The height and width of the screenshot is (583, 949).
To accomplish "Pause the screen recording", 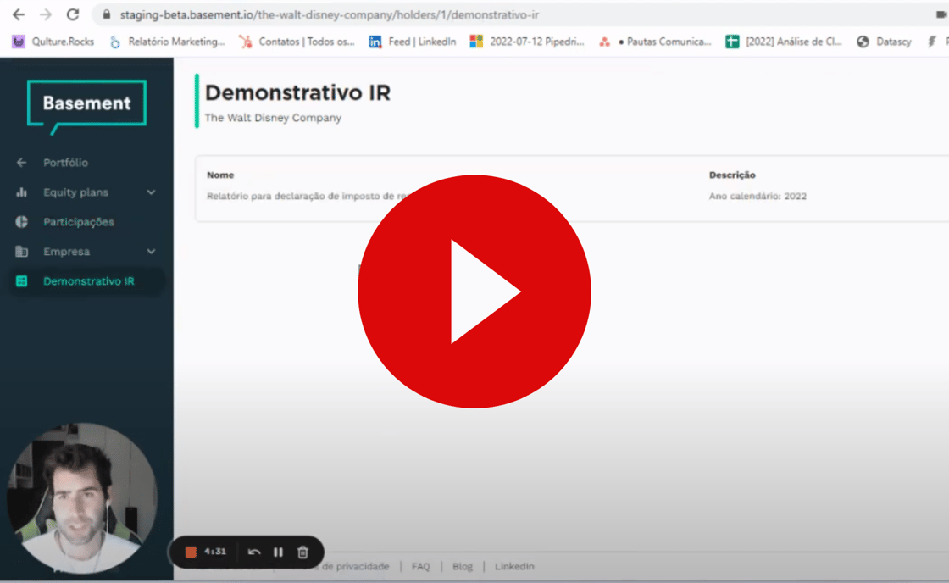I will 278,552.
